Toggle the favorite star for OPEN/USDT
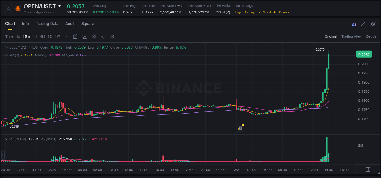Viewport: 381px width, 178px height. pyautogui.click(x=8, y=9)
